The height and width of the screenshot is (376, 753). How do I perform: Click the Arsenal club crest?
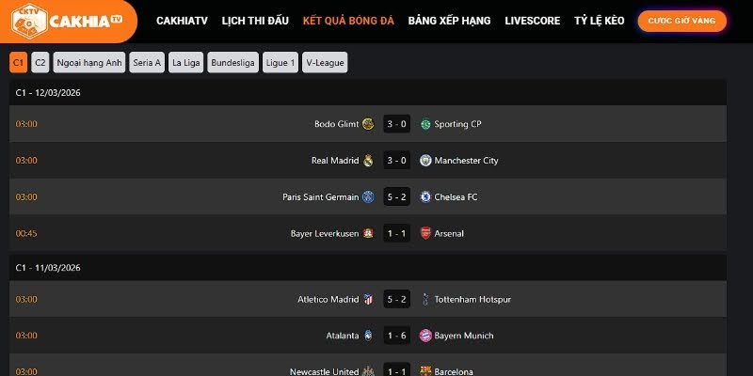tap(425, 233)
